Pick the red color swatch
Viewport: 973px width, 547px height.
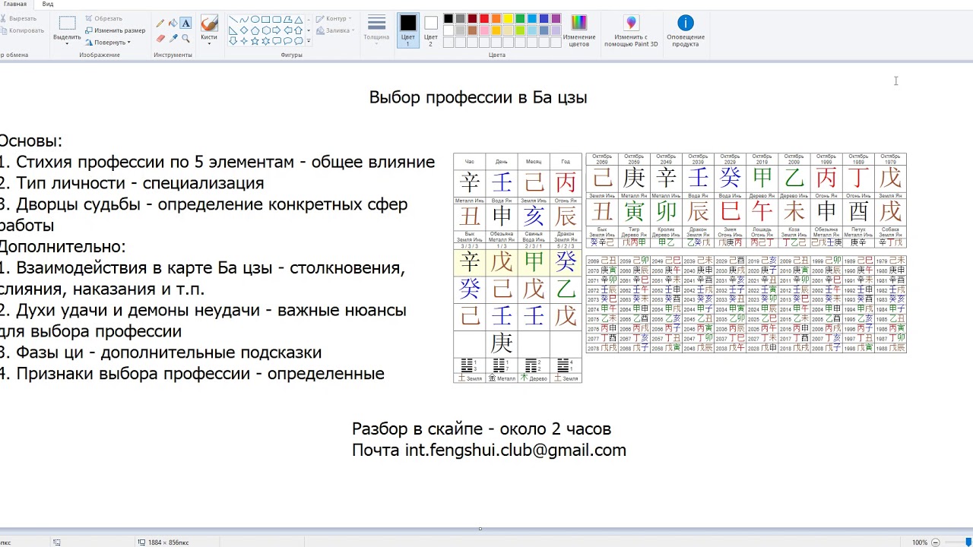pos(483,19)
